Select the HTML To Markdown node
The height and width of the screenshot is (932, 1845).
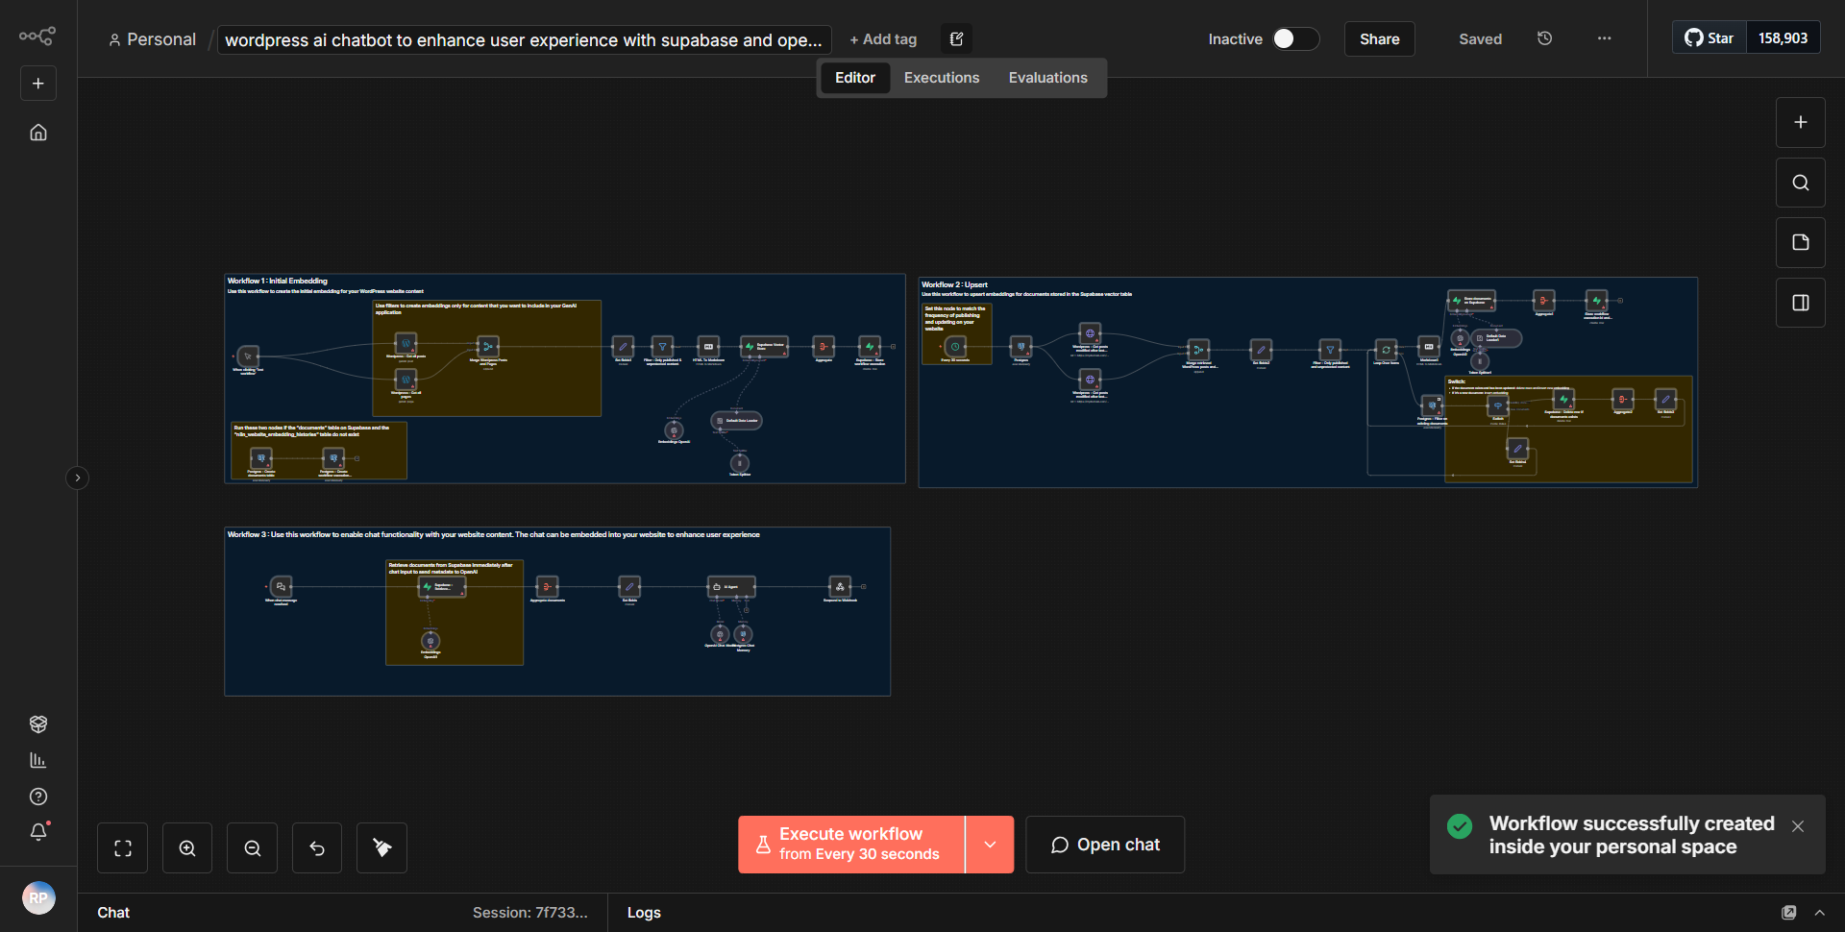pos(708,347)
